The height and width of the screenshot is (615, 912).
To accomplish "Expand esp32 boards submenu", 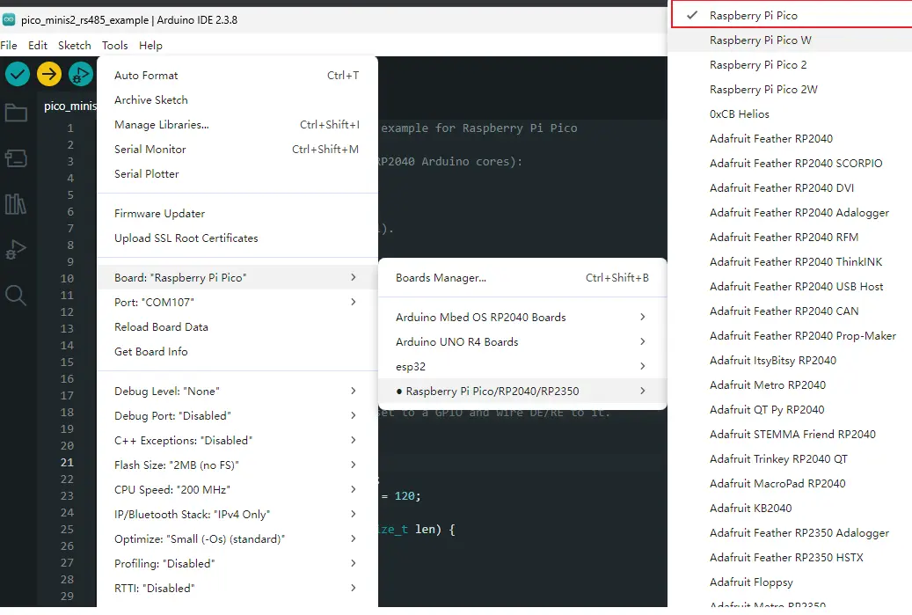I will (x=522, y=367).
